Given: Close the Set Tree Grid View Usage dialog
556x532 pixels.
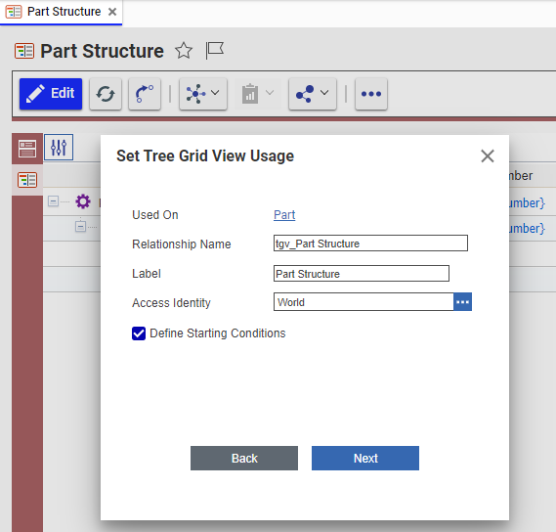Looking at the screenshot, I should pyautogui.click(x=488, y=155).
